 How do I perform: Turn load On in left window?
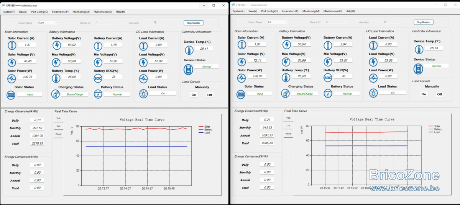194,95
